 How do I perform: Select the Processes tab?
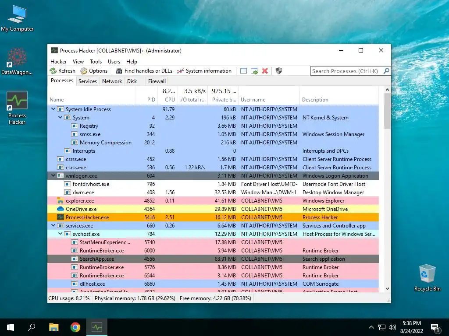(x=62, y=80)
